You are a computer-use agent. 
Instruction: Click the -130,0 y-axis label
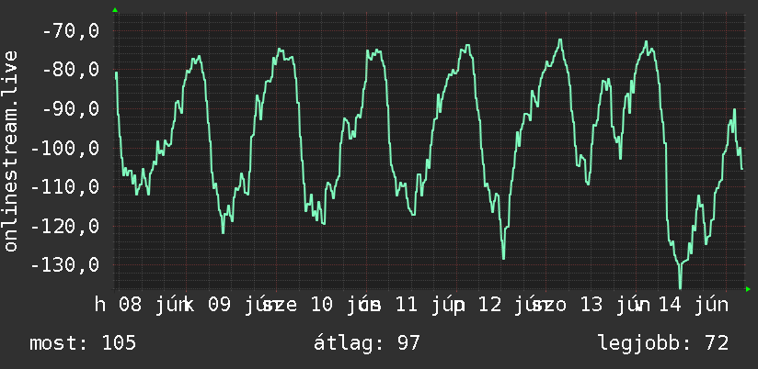(65, 264)
